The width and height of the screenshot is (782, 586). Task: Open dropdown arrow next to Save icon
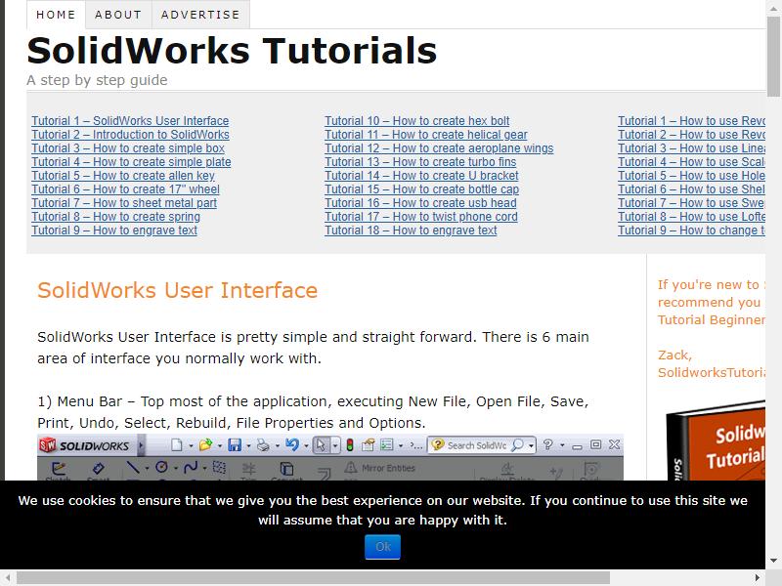click(248, 446)
